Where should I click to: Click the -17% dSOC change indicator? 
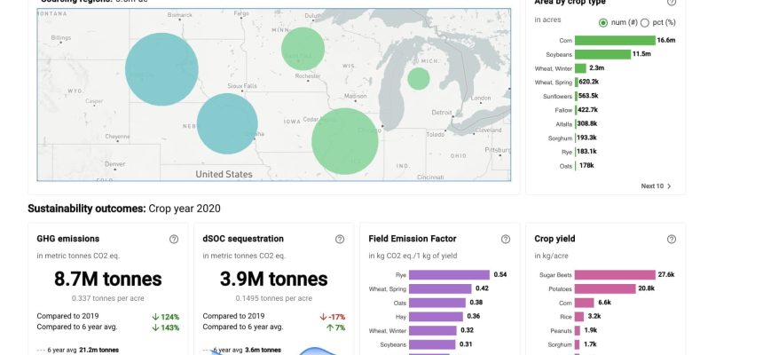pos(333,317)
